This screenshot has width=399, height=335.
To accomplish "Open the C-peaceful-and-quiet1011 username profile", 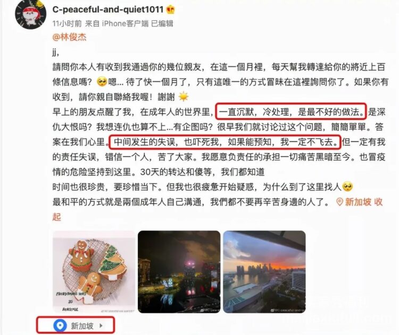I will pyautogui.click(x=108, y=10).
